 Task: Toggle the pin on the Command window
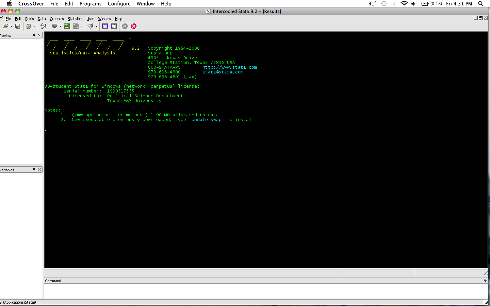click(x=485, y=280)
